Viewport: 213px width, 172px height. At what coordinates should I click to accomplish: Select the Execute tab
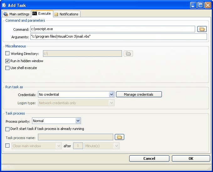point(42,14)
